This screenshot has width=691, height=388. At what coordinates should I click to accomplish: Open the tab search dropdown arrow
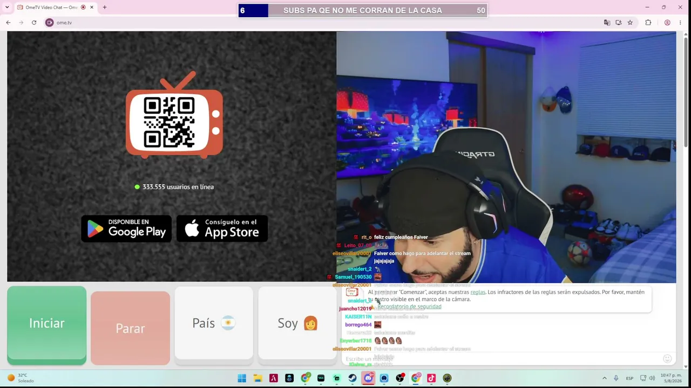7,7
